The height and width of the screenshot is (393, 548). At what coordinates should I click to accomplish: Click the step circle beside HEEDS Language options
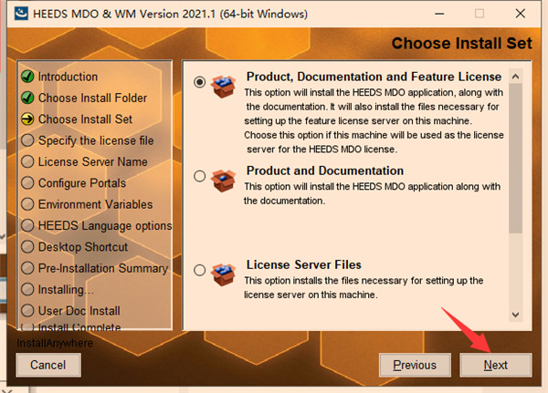(27, 225)
